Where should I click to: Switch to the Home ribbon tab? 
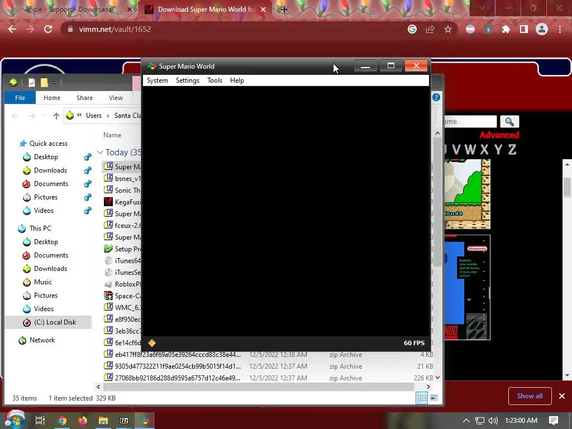pos(52,98)
